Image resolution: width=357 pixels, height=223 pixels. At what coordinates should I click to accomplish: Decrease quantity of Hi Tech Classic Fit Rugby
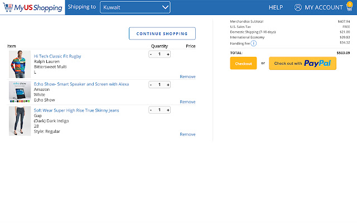click(151, 54)
